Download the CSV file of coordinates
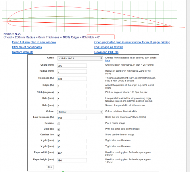This screenshot has height=172, width=190. click(27, 47)
